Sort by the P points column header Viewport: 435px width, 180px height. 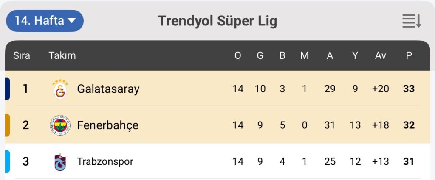pos(409,55)
